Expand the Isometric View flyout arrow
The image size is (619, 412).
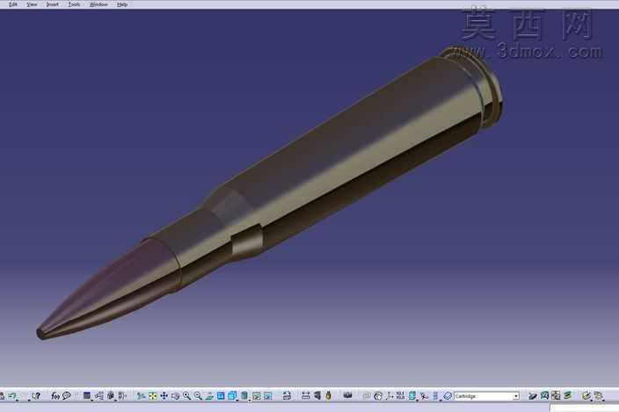[x=237, y=401]
